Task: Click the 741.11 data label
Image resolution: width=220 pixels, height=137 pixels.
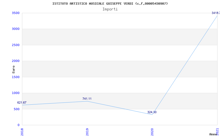Action: (87, 99)
